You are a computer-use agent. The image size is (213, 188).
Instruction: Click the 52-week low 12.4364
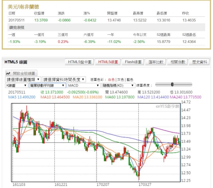click(x=189, y=41)
